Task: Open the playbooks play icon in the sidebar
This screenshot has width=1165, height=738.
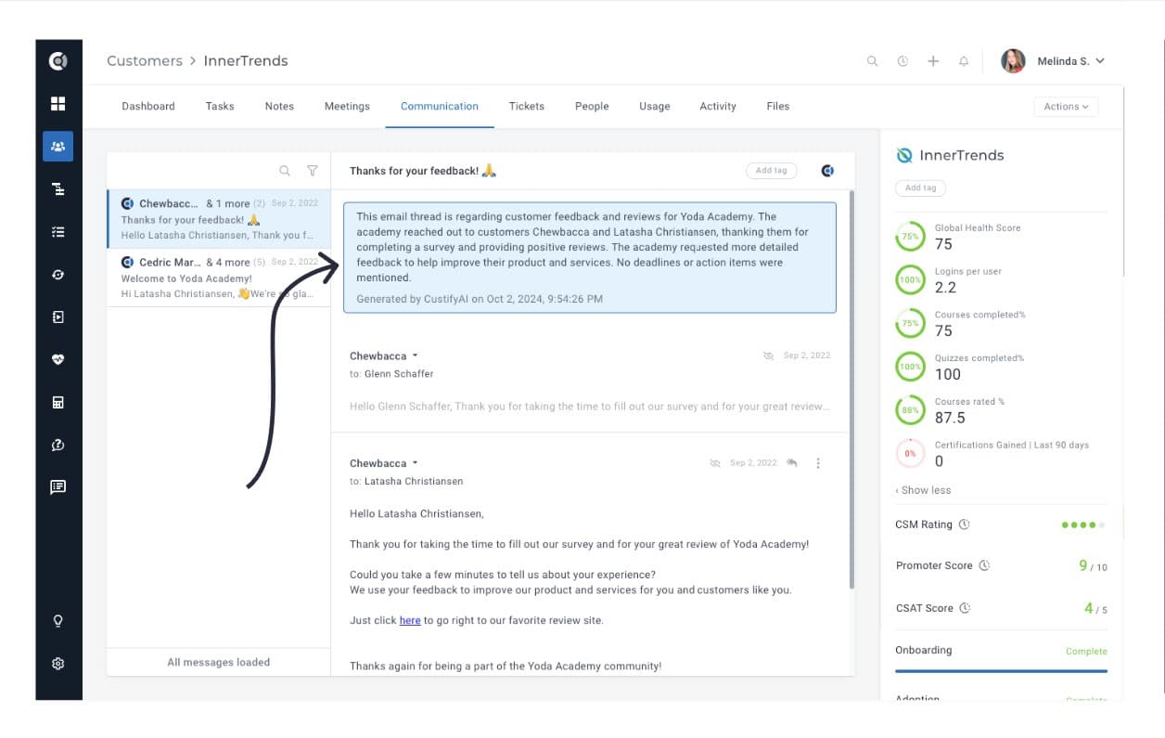Action: 58,317
